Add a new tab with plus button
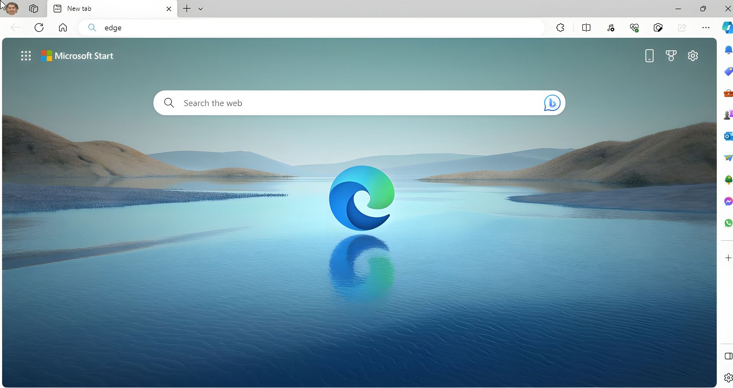Image resolution: width=733 pixels, height=388 pixels. pyautogui.click(x=187, y=8)
